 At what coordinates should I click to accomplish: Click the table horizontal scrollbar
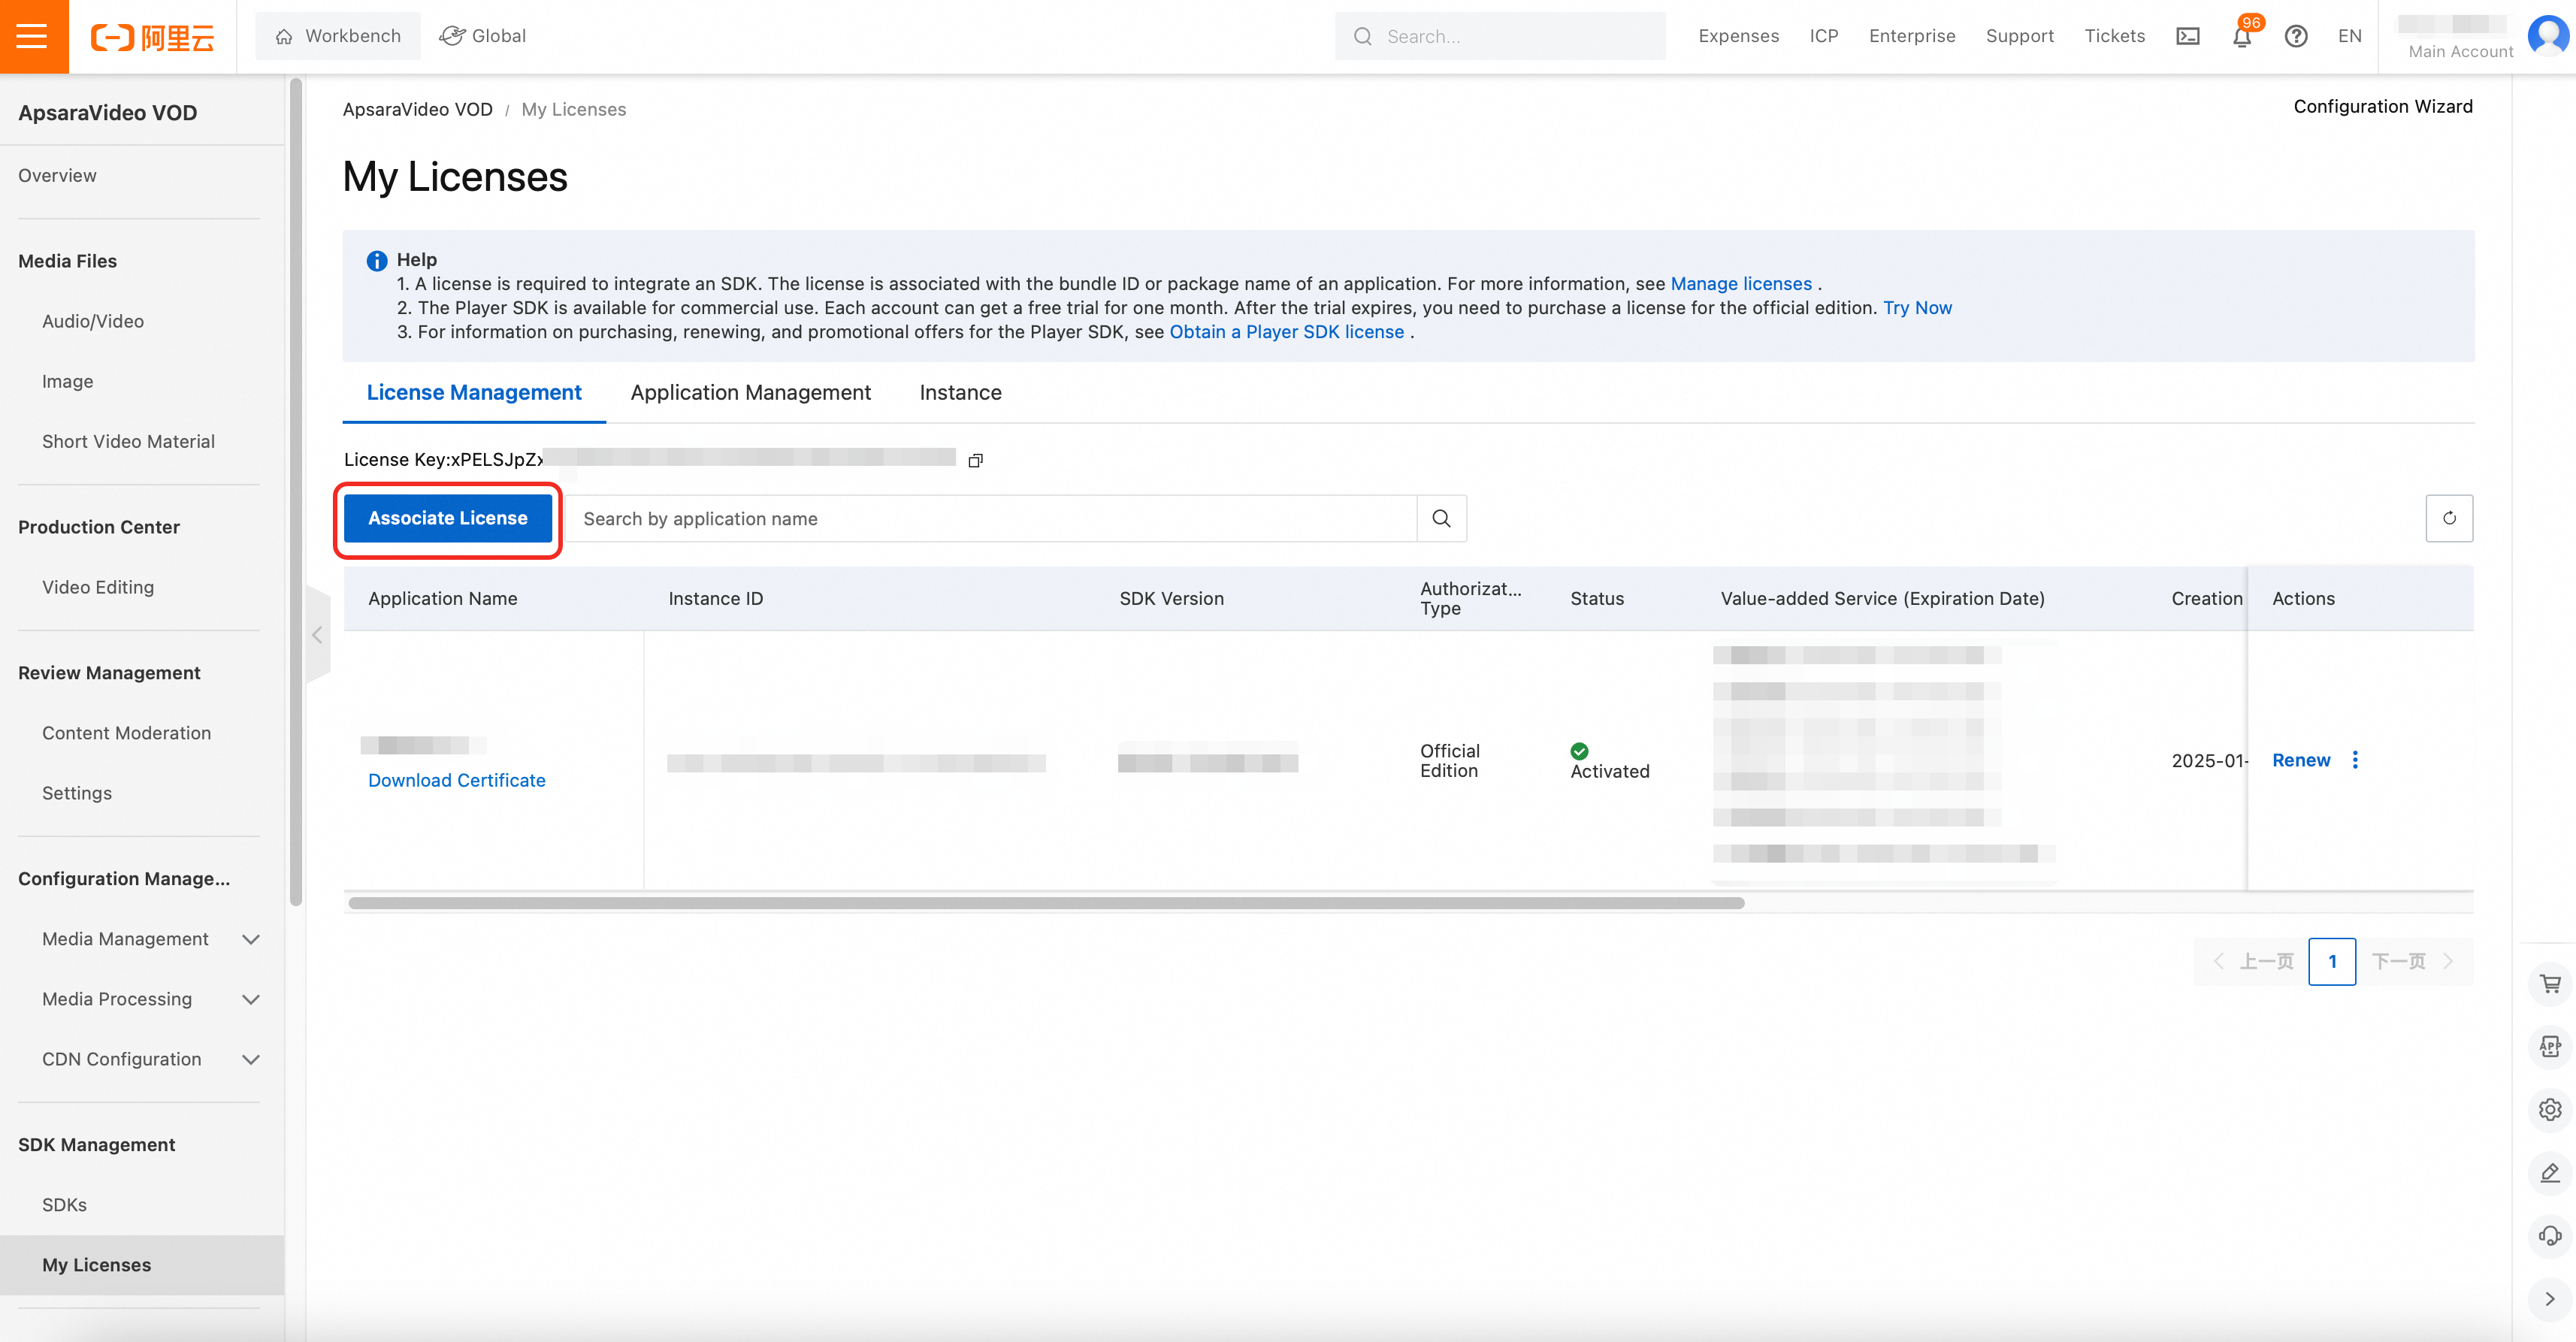tap(1046, 903)
